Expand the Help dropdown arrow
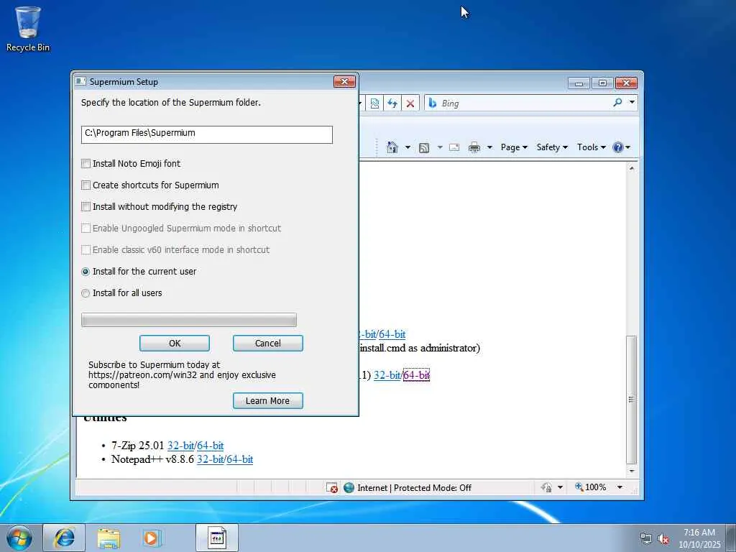The height and width of the screenshot is (552, 736). point(628,147)
